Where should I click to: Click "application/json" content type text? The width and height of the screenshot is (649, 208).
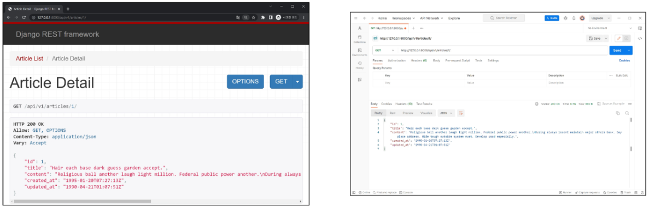(74, 136)
